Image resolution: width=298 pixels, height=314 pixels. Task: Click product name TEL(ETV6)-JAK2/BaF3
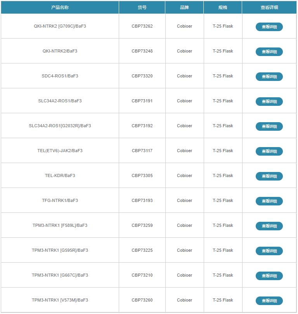[x=60, y=151]
